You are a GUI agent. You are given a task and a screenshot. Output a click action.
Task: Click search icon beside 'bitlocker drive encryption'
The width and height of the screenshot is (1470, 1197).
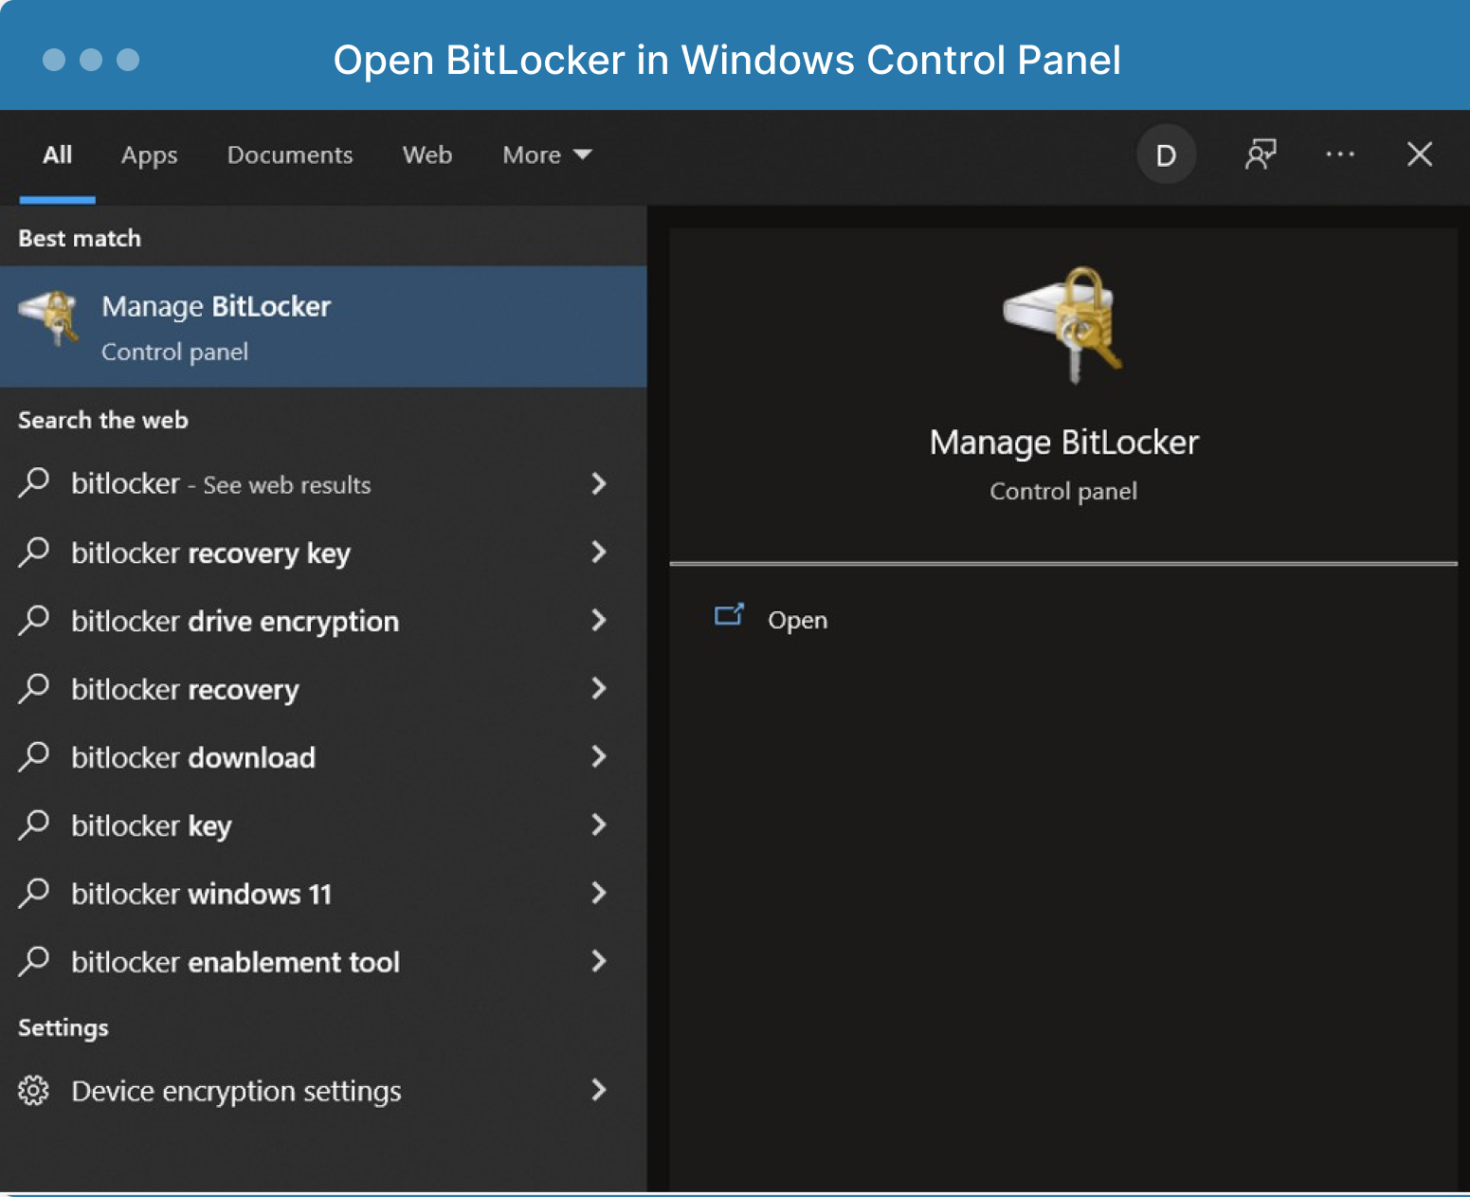pos(34,619)
